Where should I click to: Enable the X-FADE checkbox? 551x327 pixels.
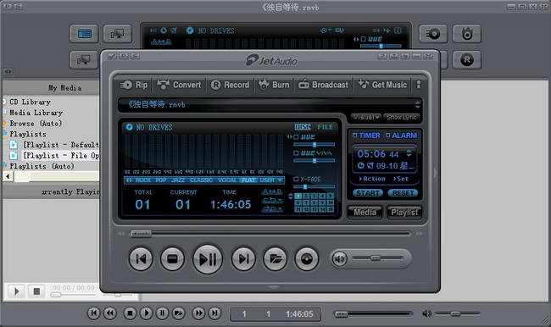click(x=296, y=179)
